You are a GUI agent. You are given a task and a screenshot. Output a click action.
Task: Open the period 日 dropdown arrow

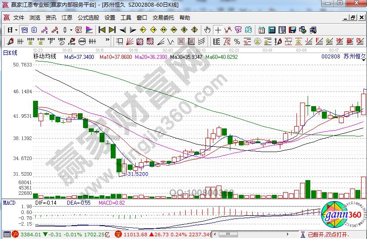pos(16,30)
